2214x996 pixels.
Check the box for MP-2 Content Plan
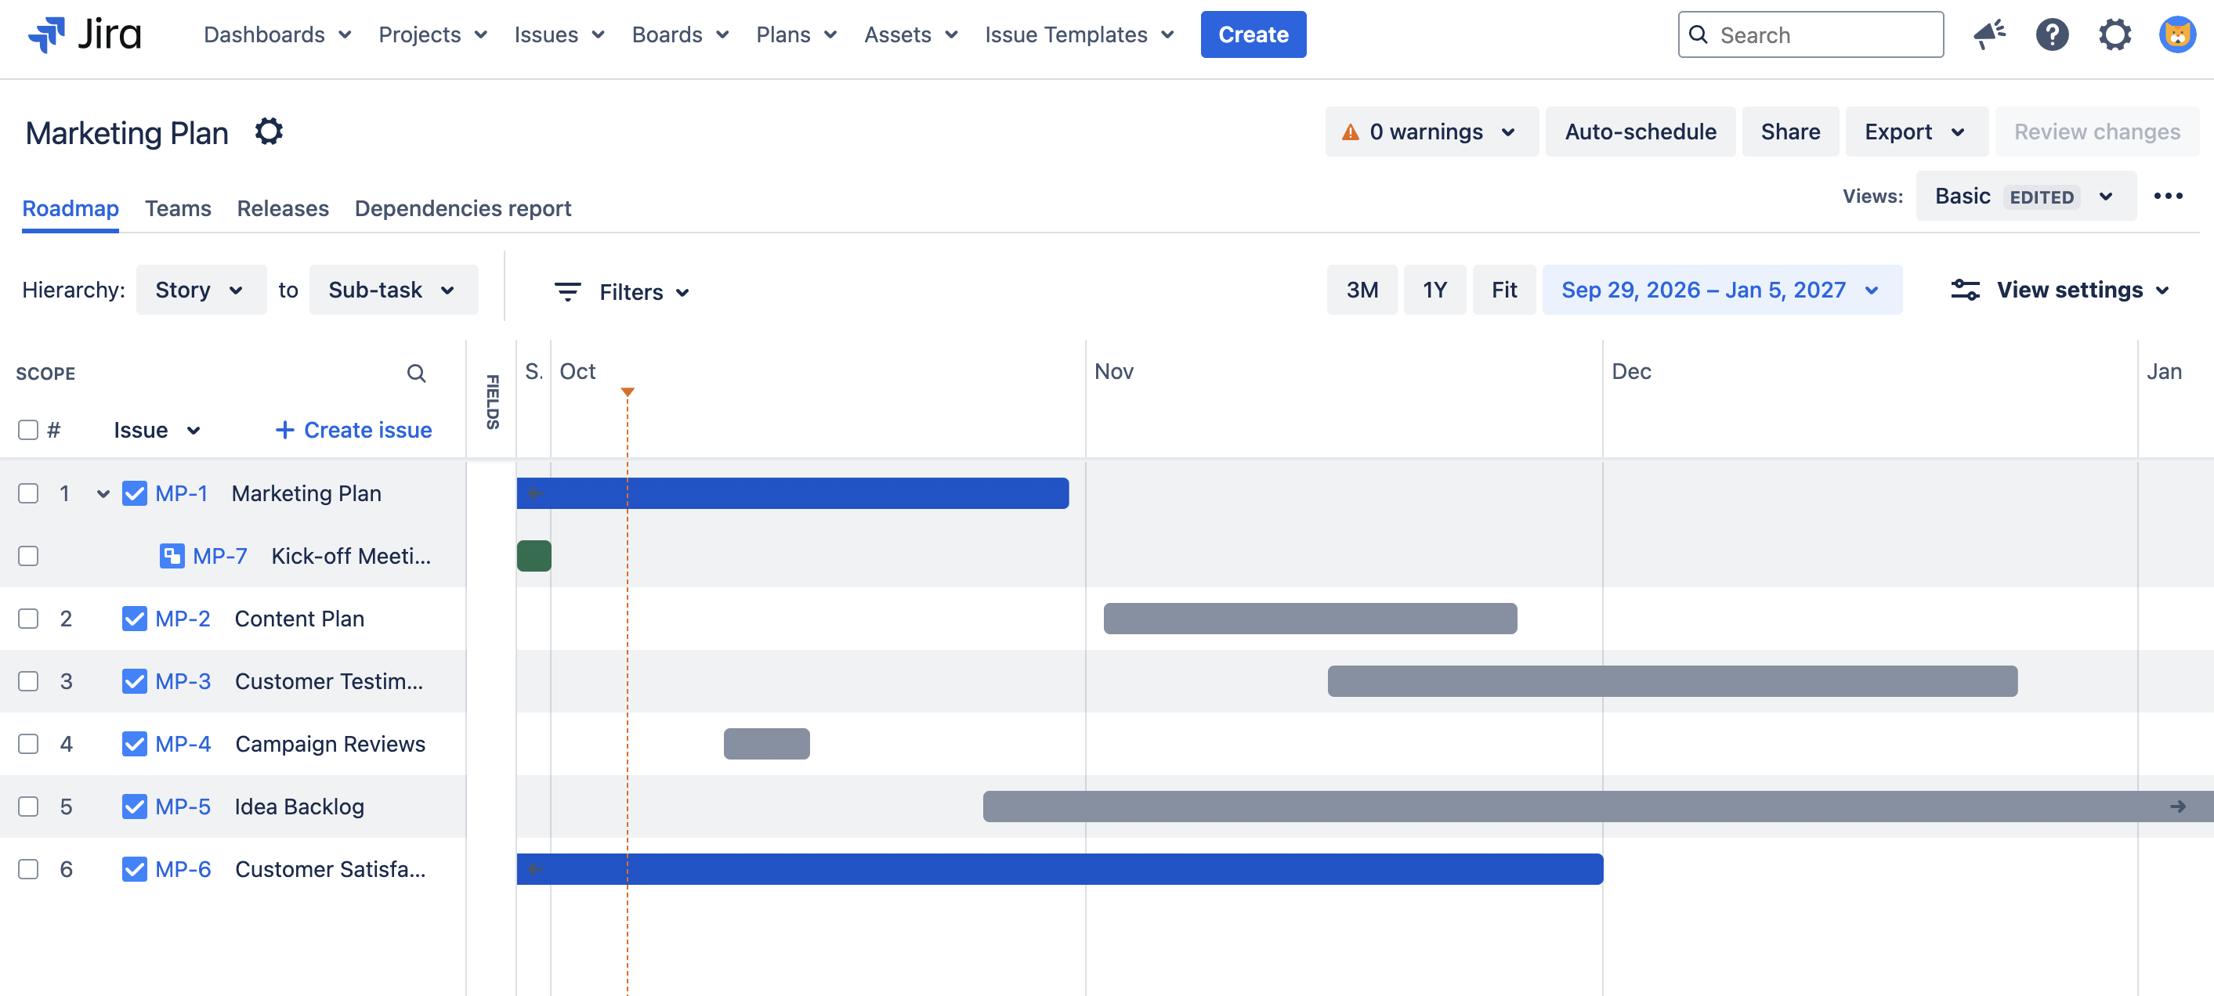click(28, 619)
